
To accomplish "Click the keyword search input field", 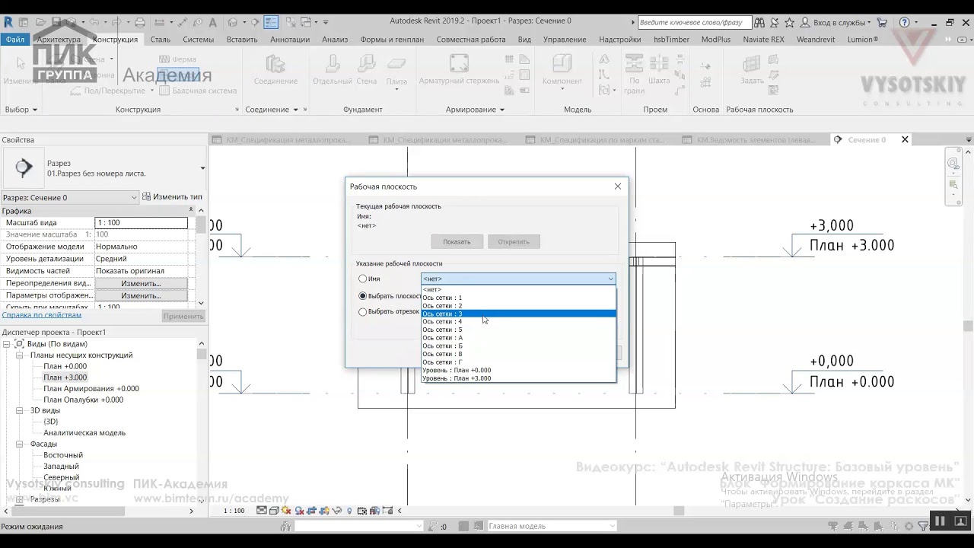I will [x=694, y=22].
